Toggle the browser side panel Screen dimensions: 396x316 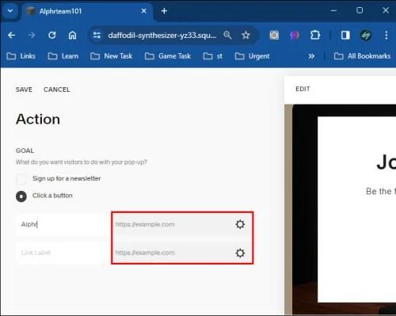pyautogui.click(x=345, y=35)
